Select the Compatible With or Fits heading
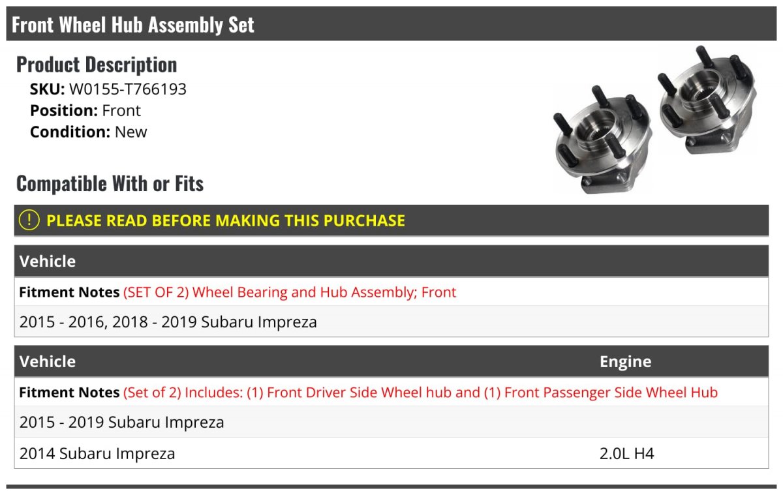This screenshot has height=495, width=783. pyautogui.click(x=110, y=184)
